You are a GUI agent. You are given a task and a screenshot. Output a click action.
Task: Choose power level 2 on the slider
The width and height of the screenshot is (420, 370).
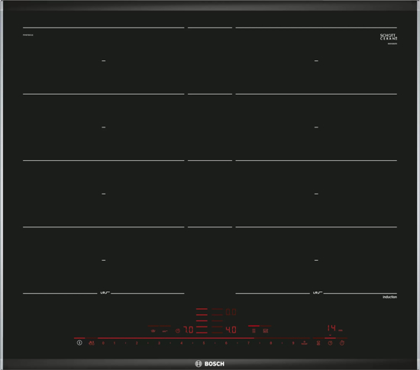point(137,343)
